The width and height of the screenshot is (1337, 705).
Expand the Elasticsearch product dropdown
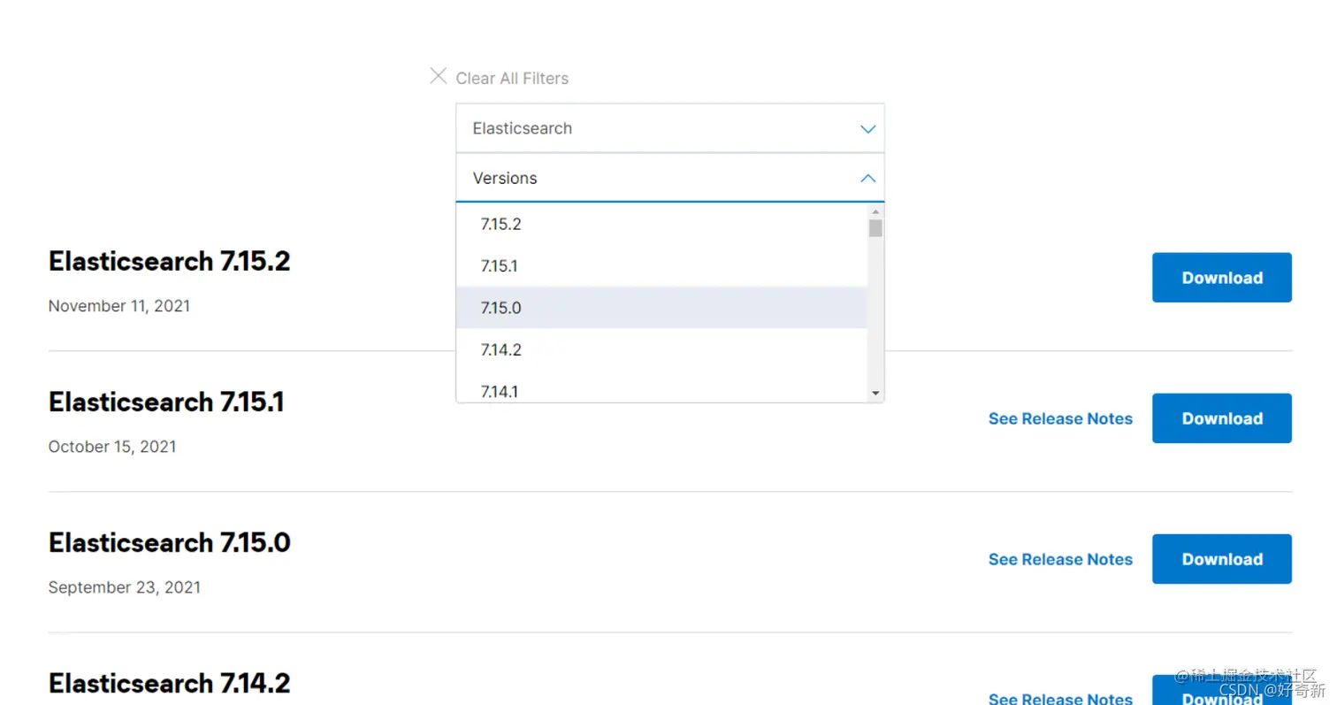pyautogui.click(x=669, y=128)
